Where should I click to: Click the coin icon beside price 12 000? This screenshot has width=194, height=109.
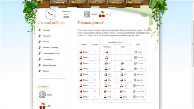click(135, 58)
